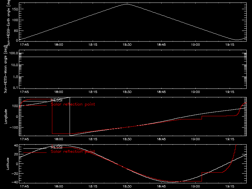Click 18:45 time label under Latitude plot
The width and height of the screenshot is (252, 189).
(x=161, y=186)
